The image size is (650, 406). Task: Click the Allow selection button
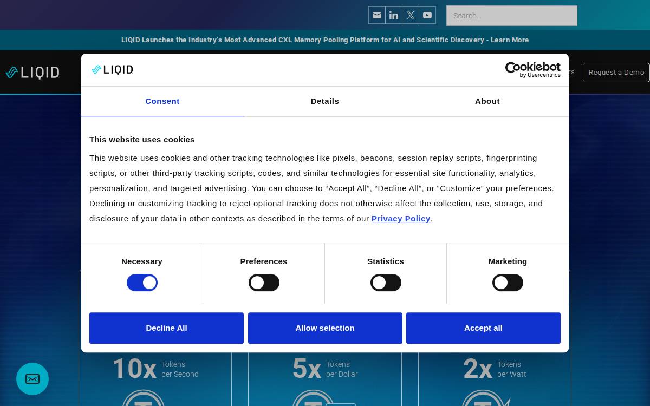pos(325,328)
